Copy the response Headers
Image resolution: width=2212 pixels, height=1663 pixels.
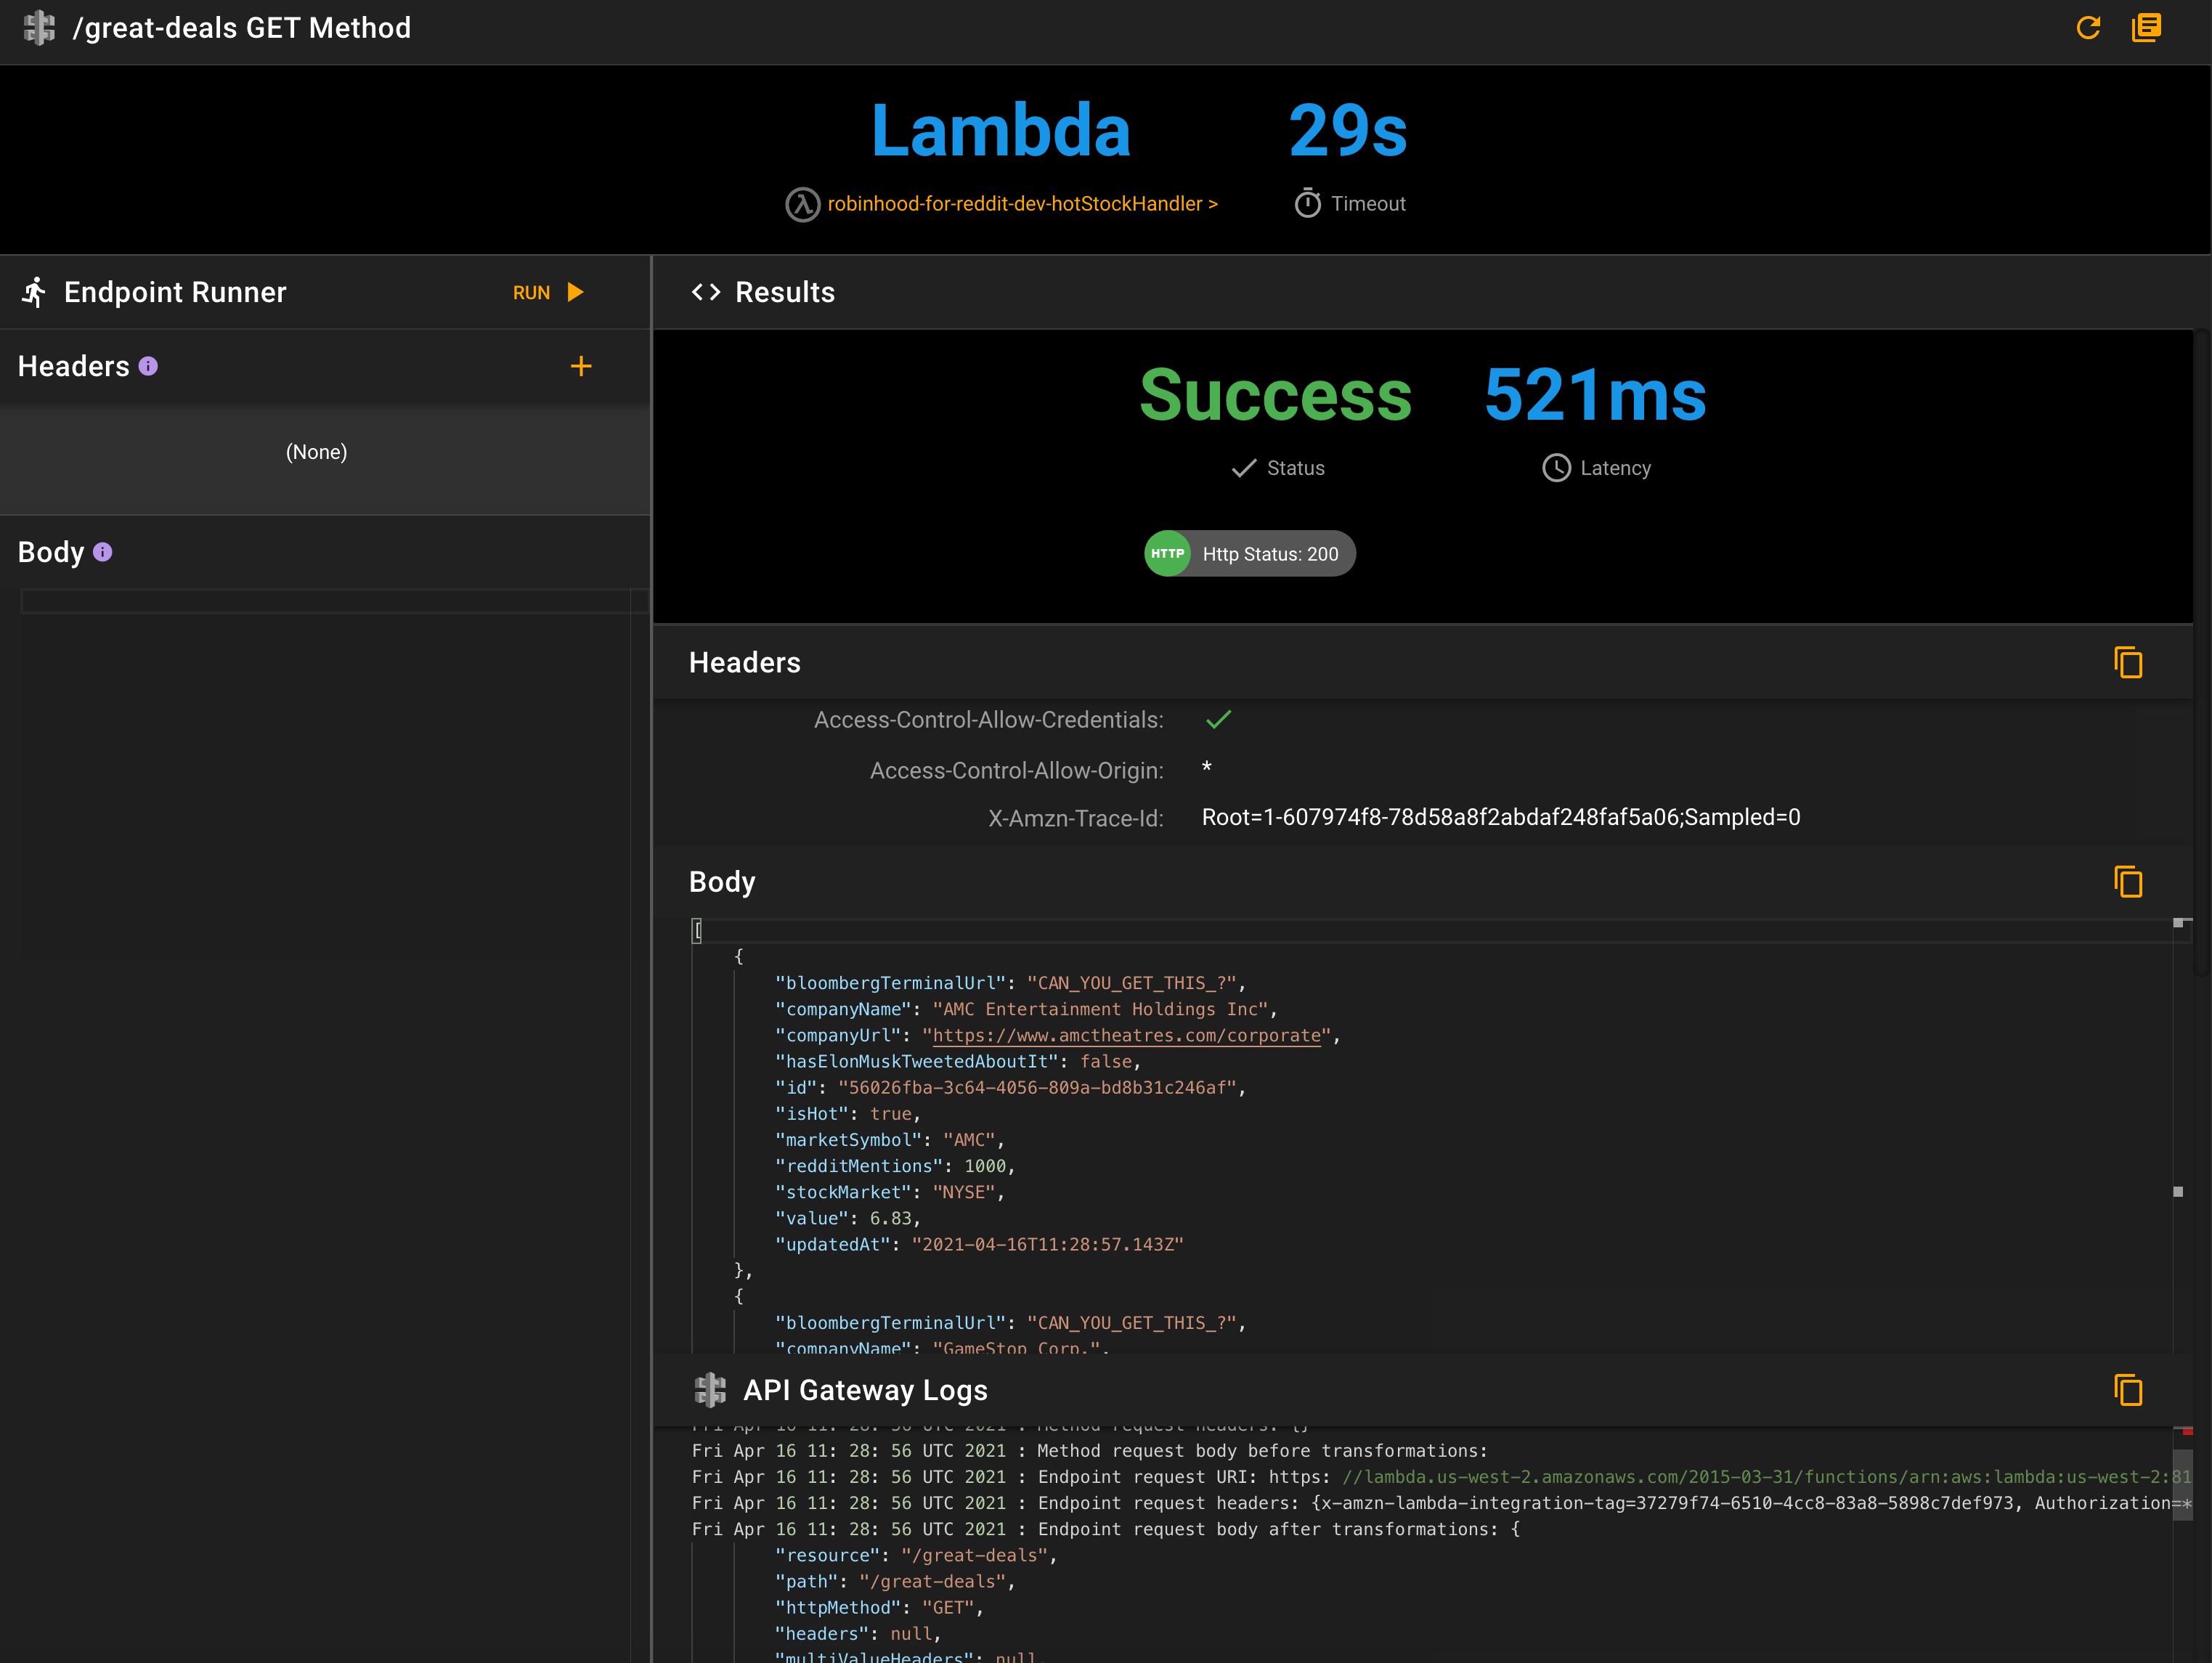coord(2128,662)
